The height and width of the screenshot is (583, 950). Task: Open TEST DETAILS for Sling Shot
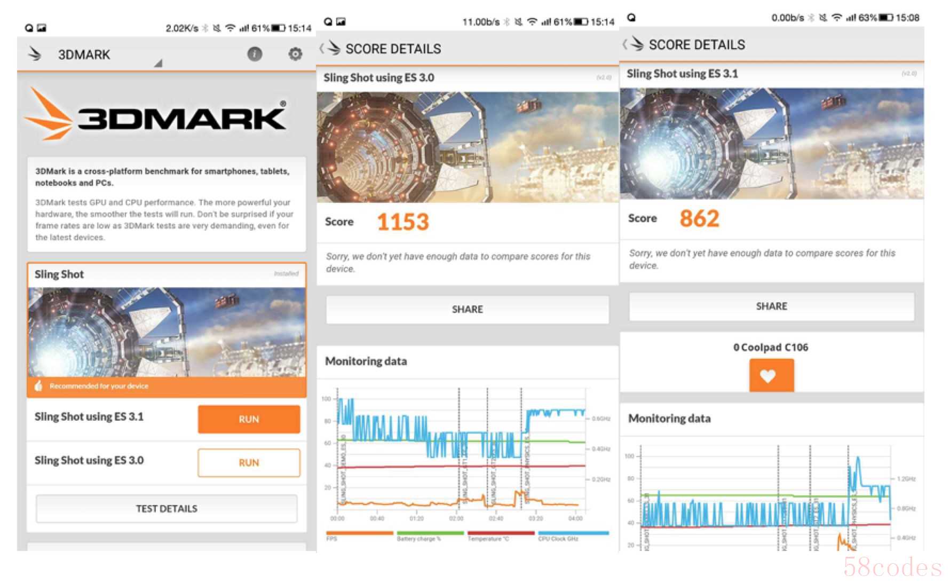pyautogui.click(x=167, y=509)
